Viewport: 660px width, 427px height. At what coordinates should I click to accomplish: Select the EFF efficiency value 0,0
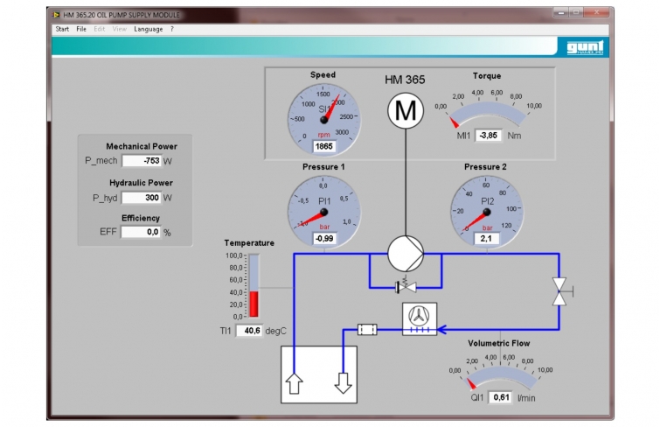(141, 232)
